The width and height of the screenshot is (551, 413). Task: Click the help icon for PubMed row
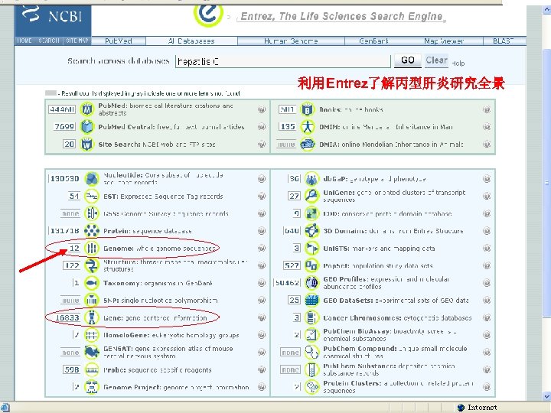(262, 109)
